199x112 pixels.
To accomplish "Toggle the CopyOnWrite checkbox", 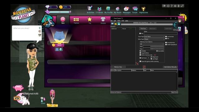I will 140,53.
